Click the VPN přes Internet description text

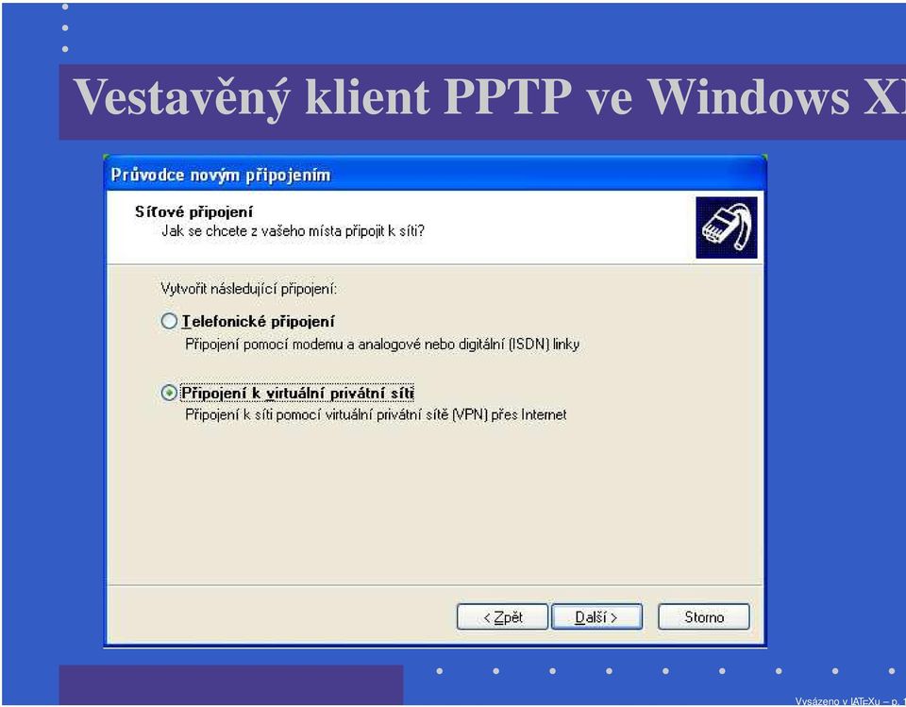(x=376, y=415)
